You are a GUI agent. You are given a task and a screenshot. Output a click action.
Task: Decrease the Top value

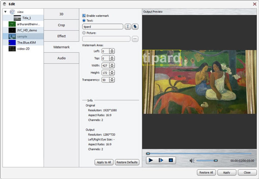(112, 59)
